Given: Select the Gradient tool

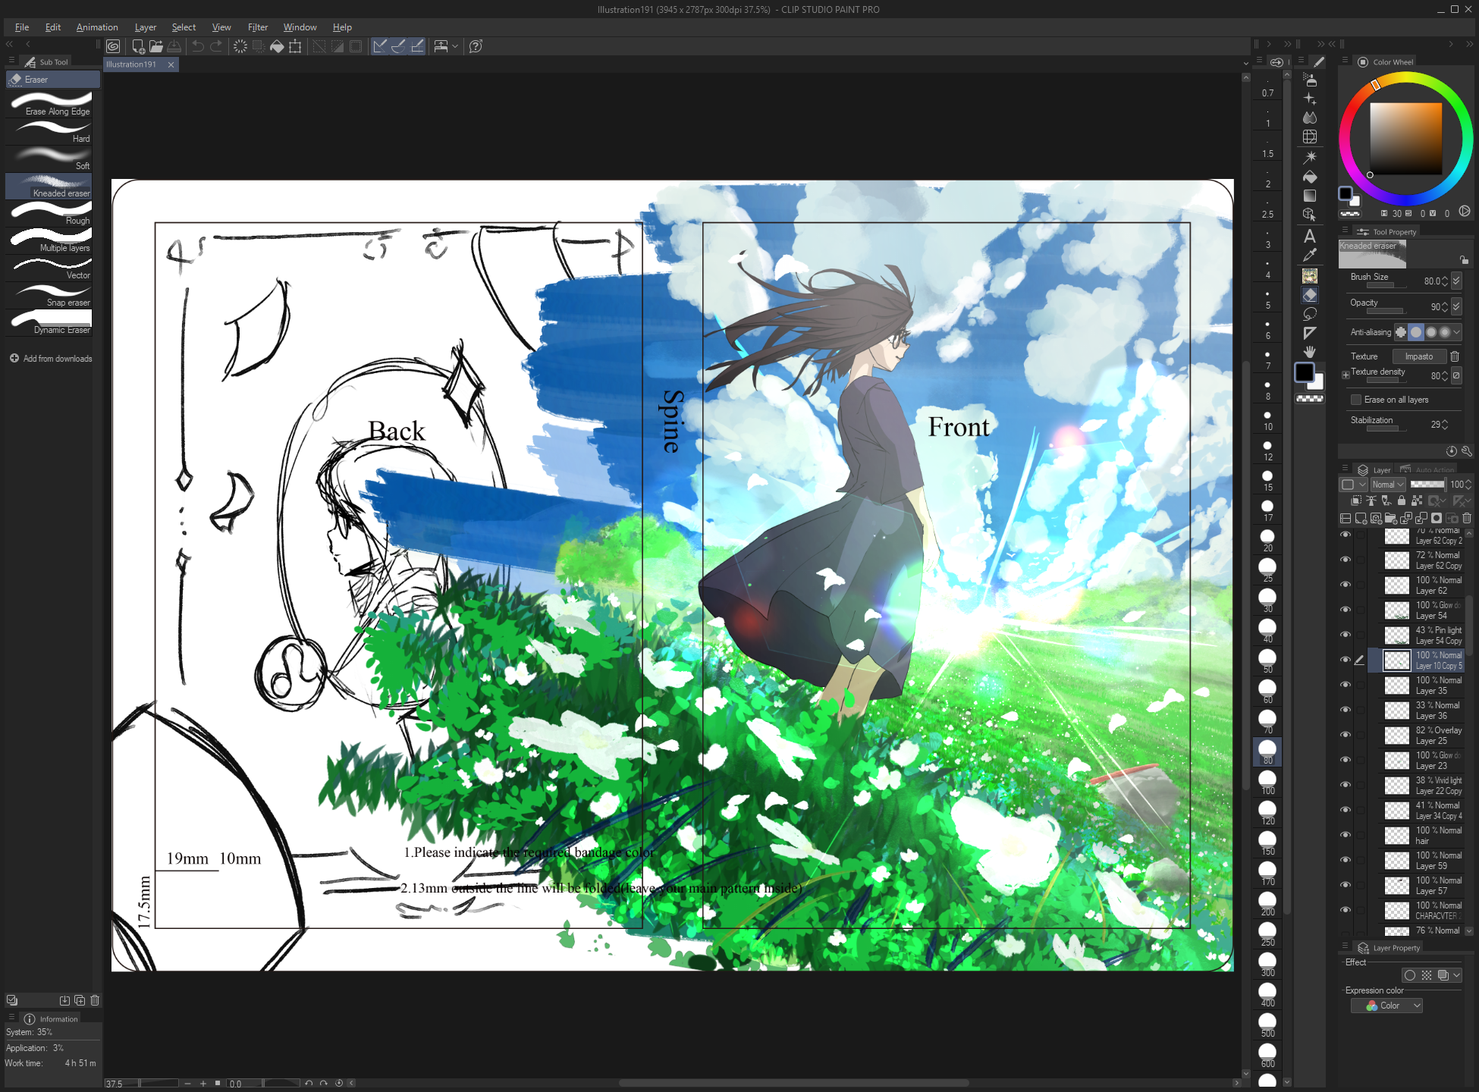Looking at the screenshot, I should 1310,196.
